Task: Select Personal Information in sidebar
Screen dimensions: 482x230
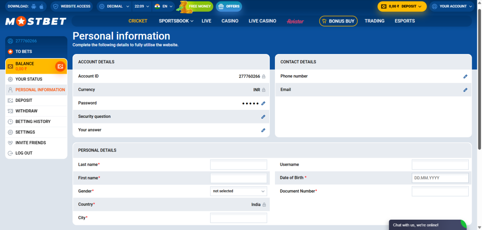Action: (x=36, y=90)
